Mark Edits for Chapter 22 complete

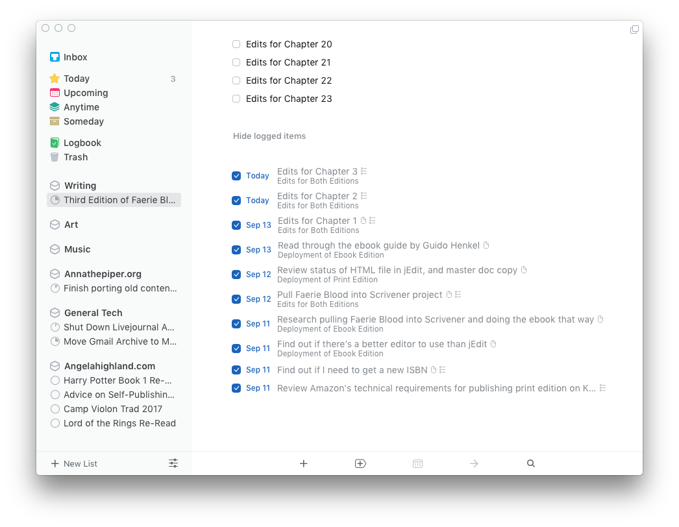point(236,80)
